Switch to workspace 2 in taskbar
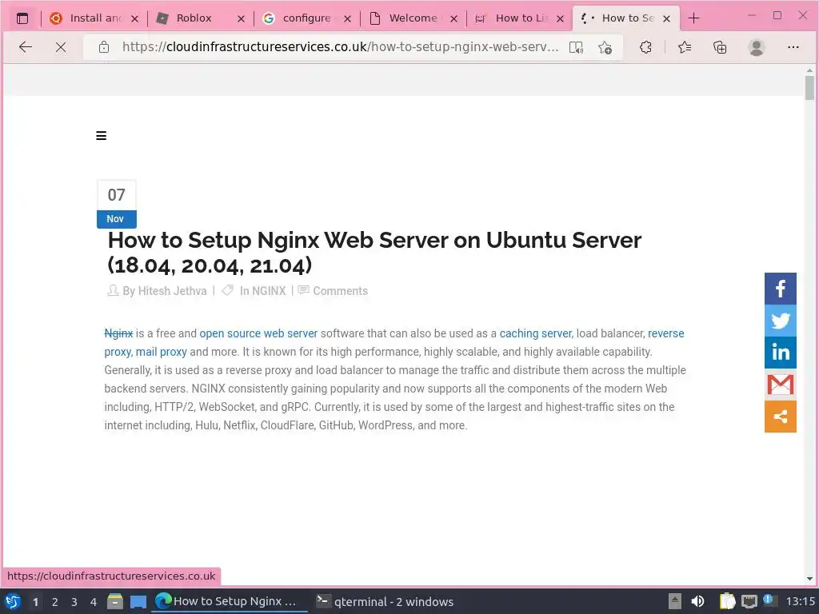Image resolution: width=819 pixels, height=614 pixels. pos(54,602)
